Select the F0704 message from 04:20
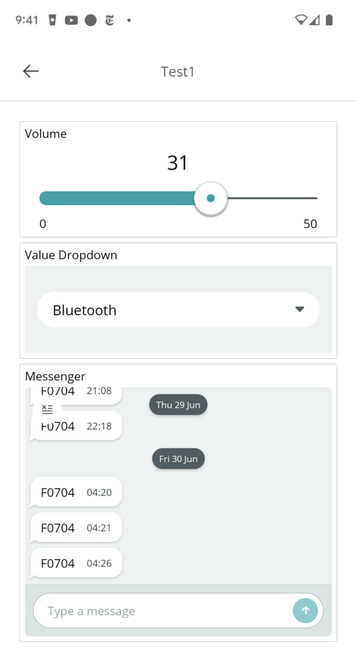 [x=77, y=492]
